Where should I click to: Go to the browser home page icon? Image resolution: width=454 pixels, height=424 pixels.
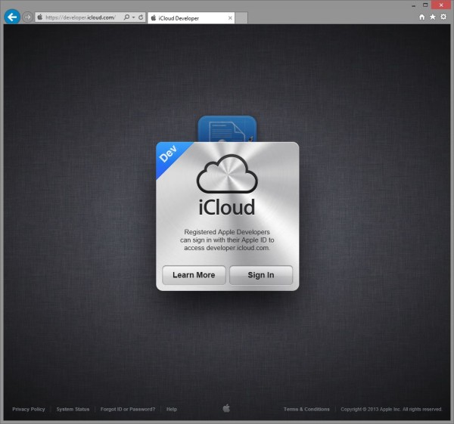click(422, 17)
